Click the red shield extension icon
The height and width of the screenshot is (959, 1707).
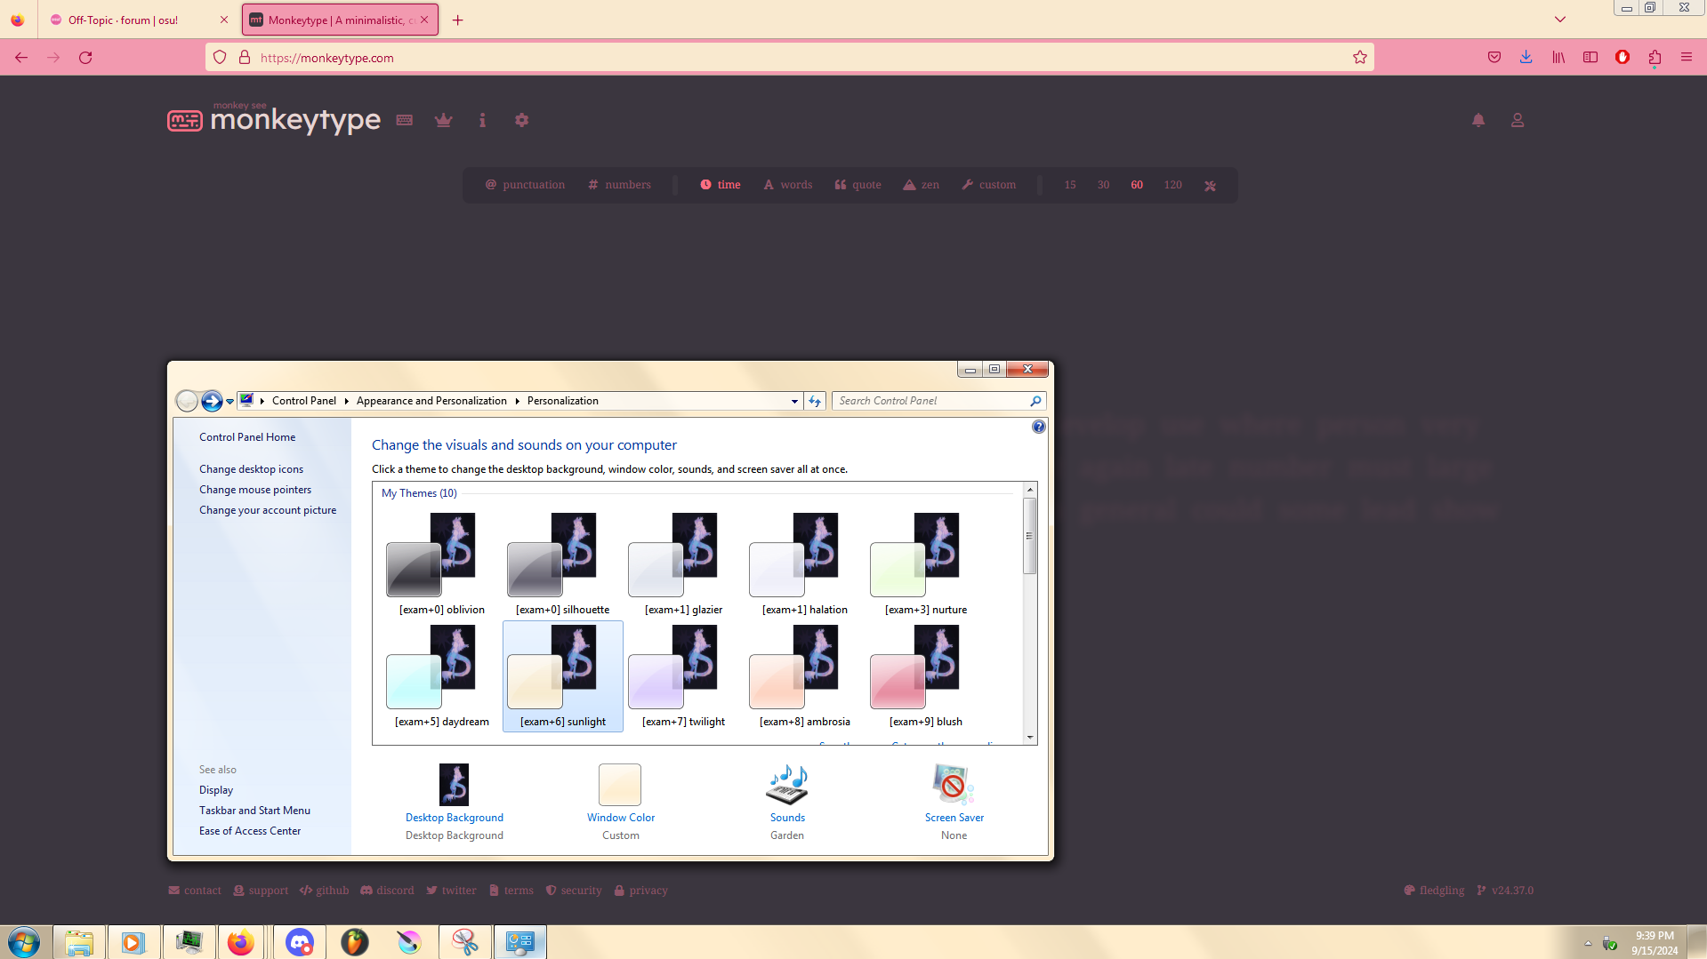click(x=1622, y=58)
